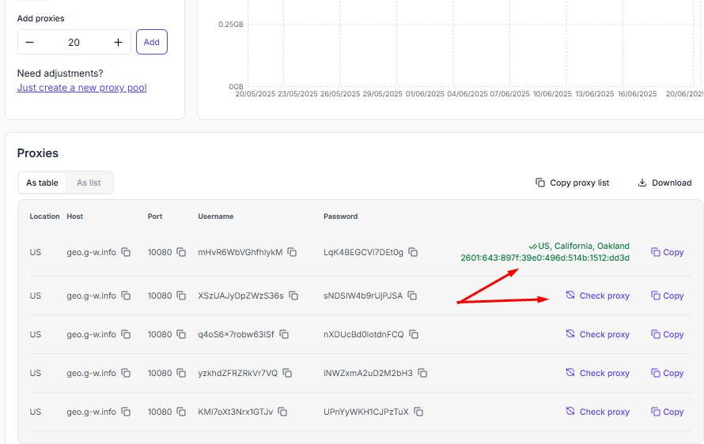Click the Password column header
Screen dimensions: 704x444
340,216
